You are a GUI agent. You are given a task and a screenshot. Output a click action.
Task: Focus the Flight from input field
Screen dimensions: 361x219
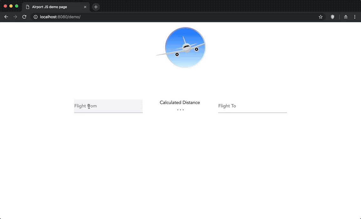pyautogui.click(x=108, y=106)
